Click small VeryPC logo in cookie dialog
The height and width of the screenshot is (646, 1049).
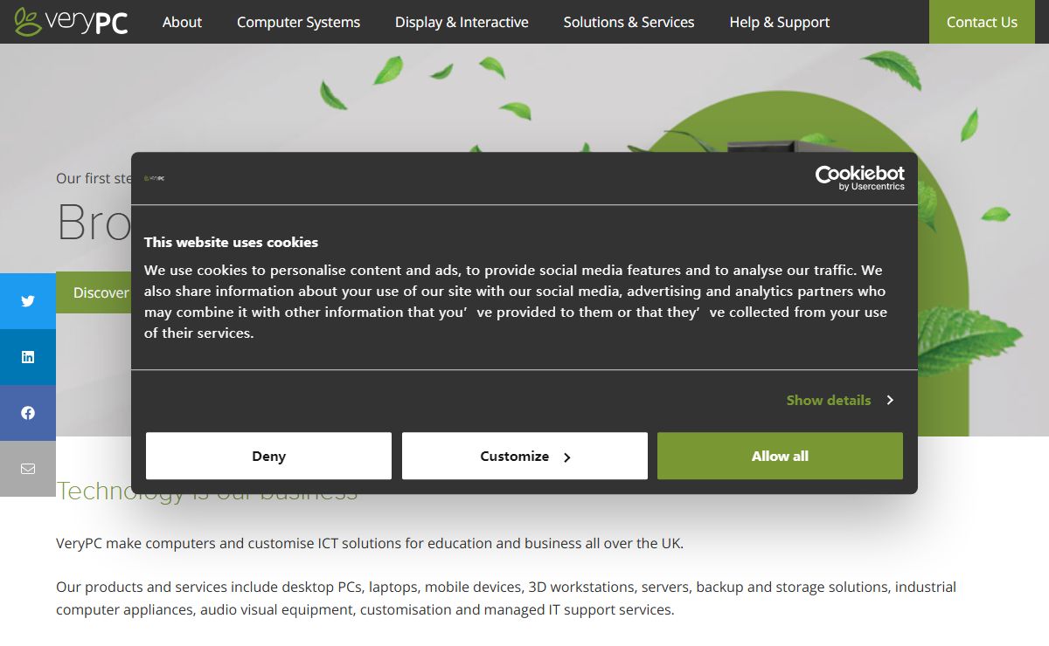pos(155,178)
